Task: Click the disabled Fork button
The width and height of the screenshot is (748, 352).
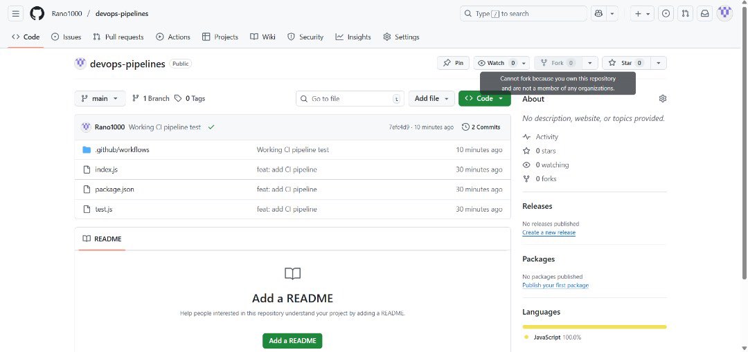Action: click(557, 63)
